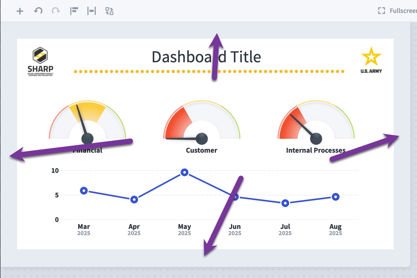
Task: Align widgets left using toolbar icon
Action: click(x=74, y=11)
